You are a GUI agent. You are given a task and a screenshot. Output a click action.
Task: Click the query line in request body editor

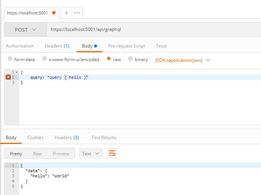(140, 77)
